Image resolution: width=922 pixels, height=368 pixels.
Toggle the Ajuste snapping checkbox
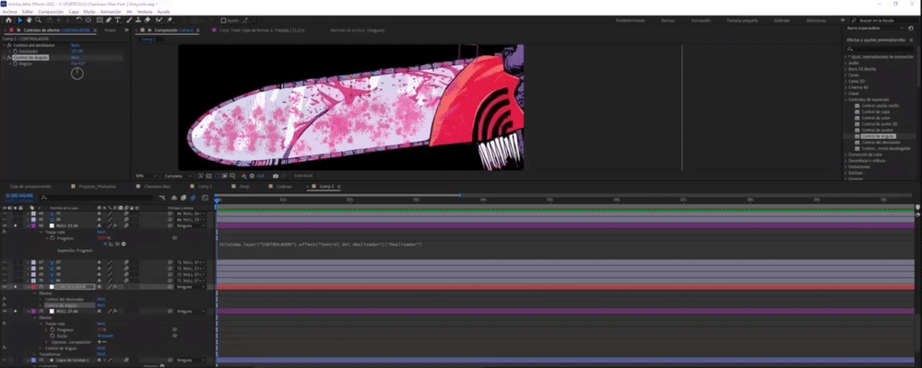coord(223,20)
